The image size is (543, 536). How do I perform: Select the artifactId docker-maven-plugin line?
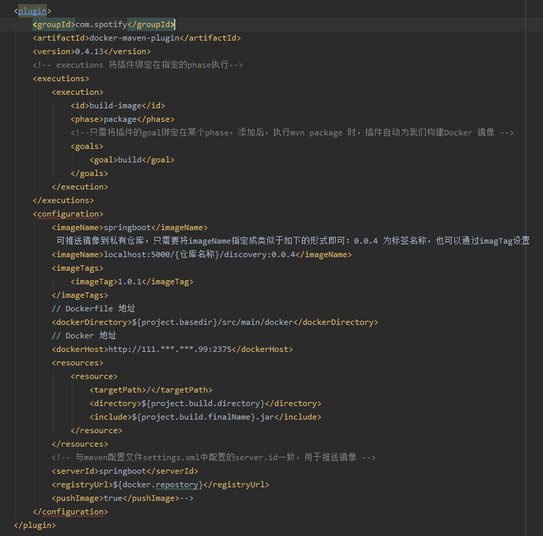click(137, 38)
